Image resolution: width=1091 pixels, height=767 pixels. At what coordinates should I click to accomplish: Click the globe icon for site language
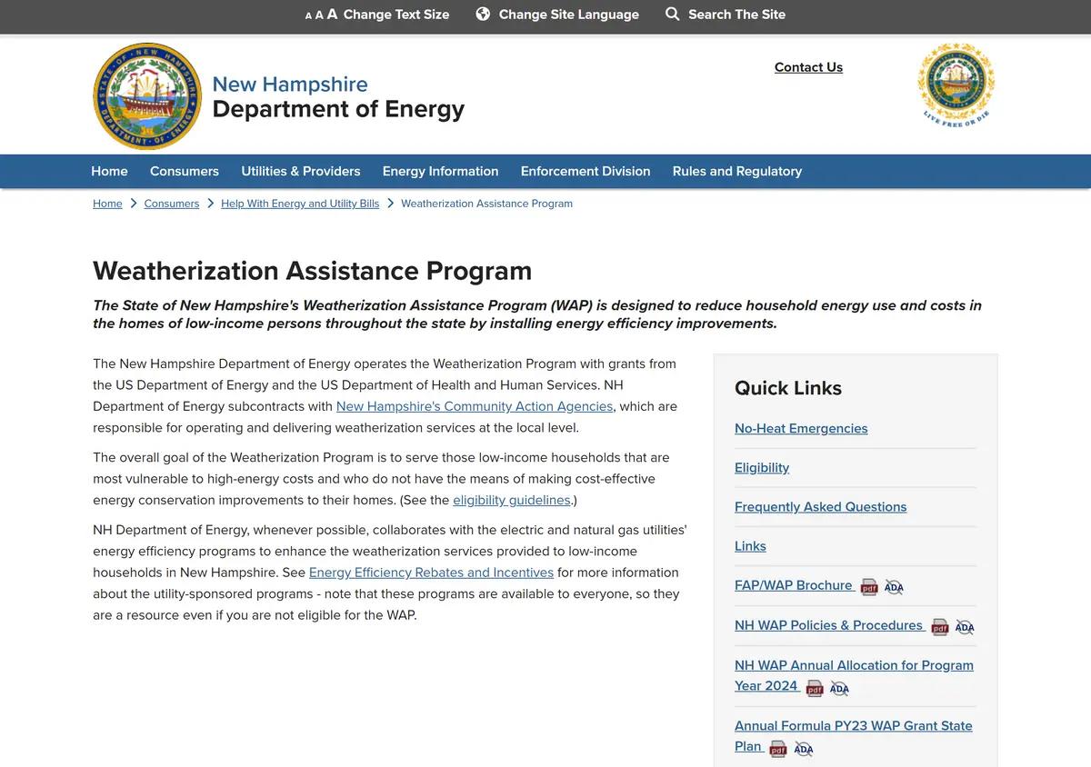(483, 14)
